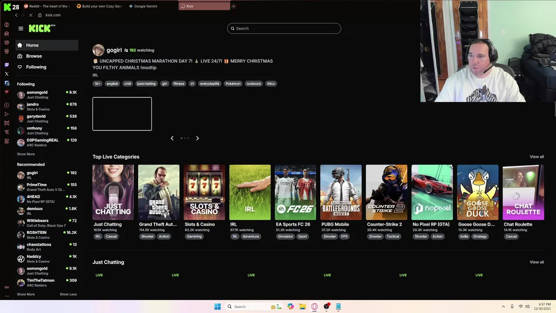Open gogirl's avatar in the featured stream

(98, 50)
